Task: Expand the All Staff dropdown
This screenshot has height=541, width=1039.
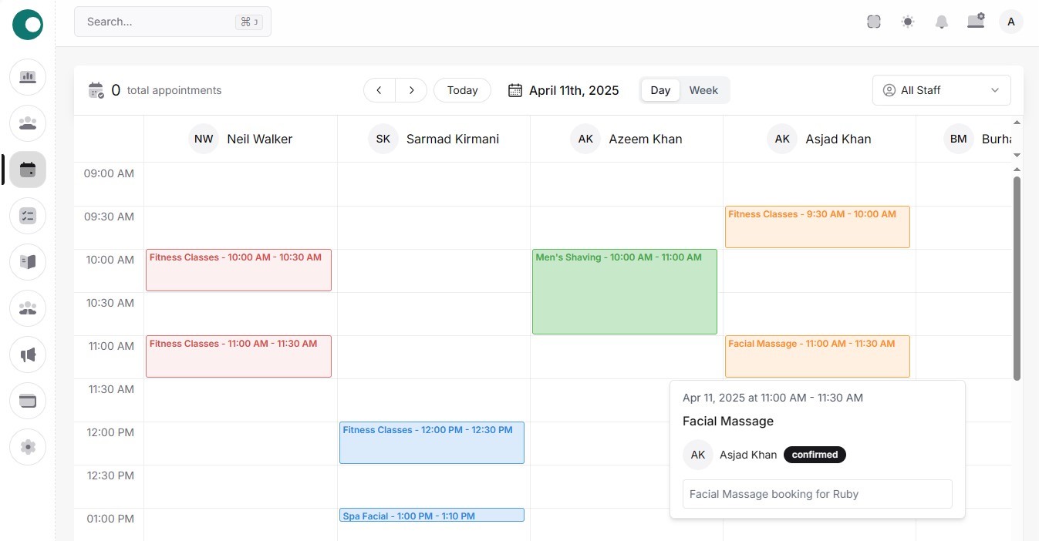Action: tap(941, 90)
